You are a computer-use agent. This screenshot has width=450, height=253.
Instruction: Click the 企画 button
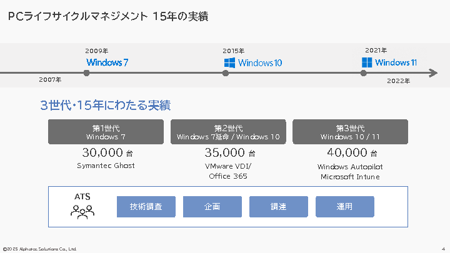click(212, 207)
